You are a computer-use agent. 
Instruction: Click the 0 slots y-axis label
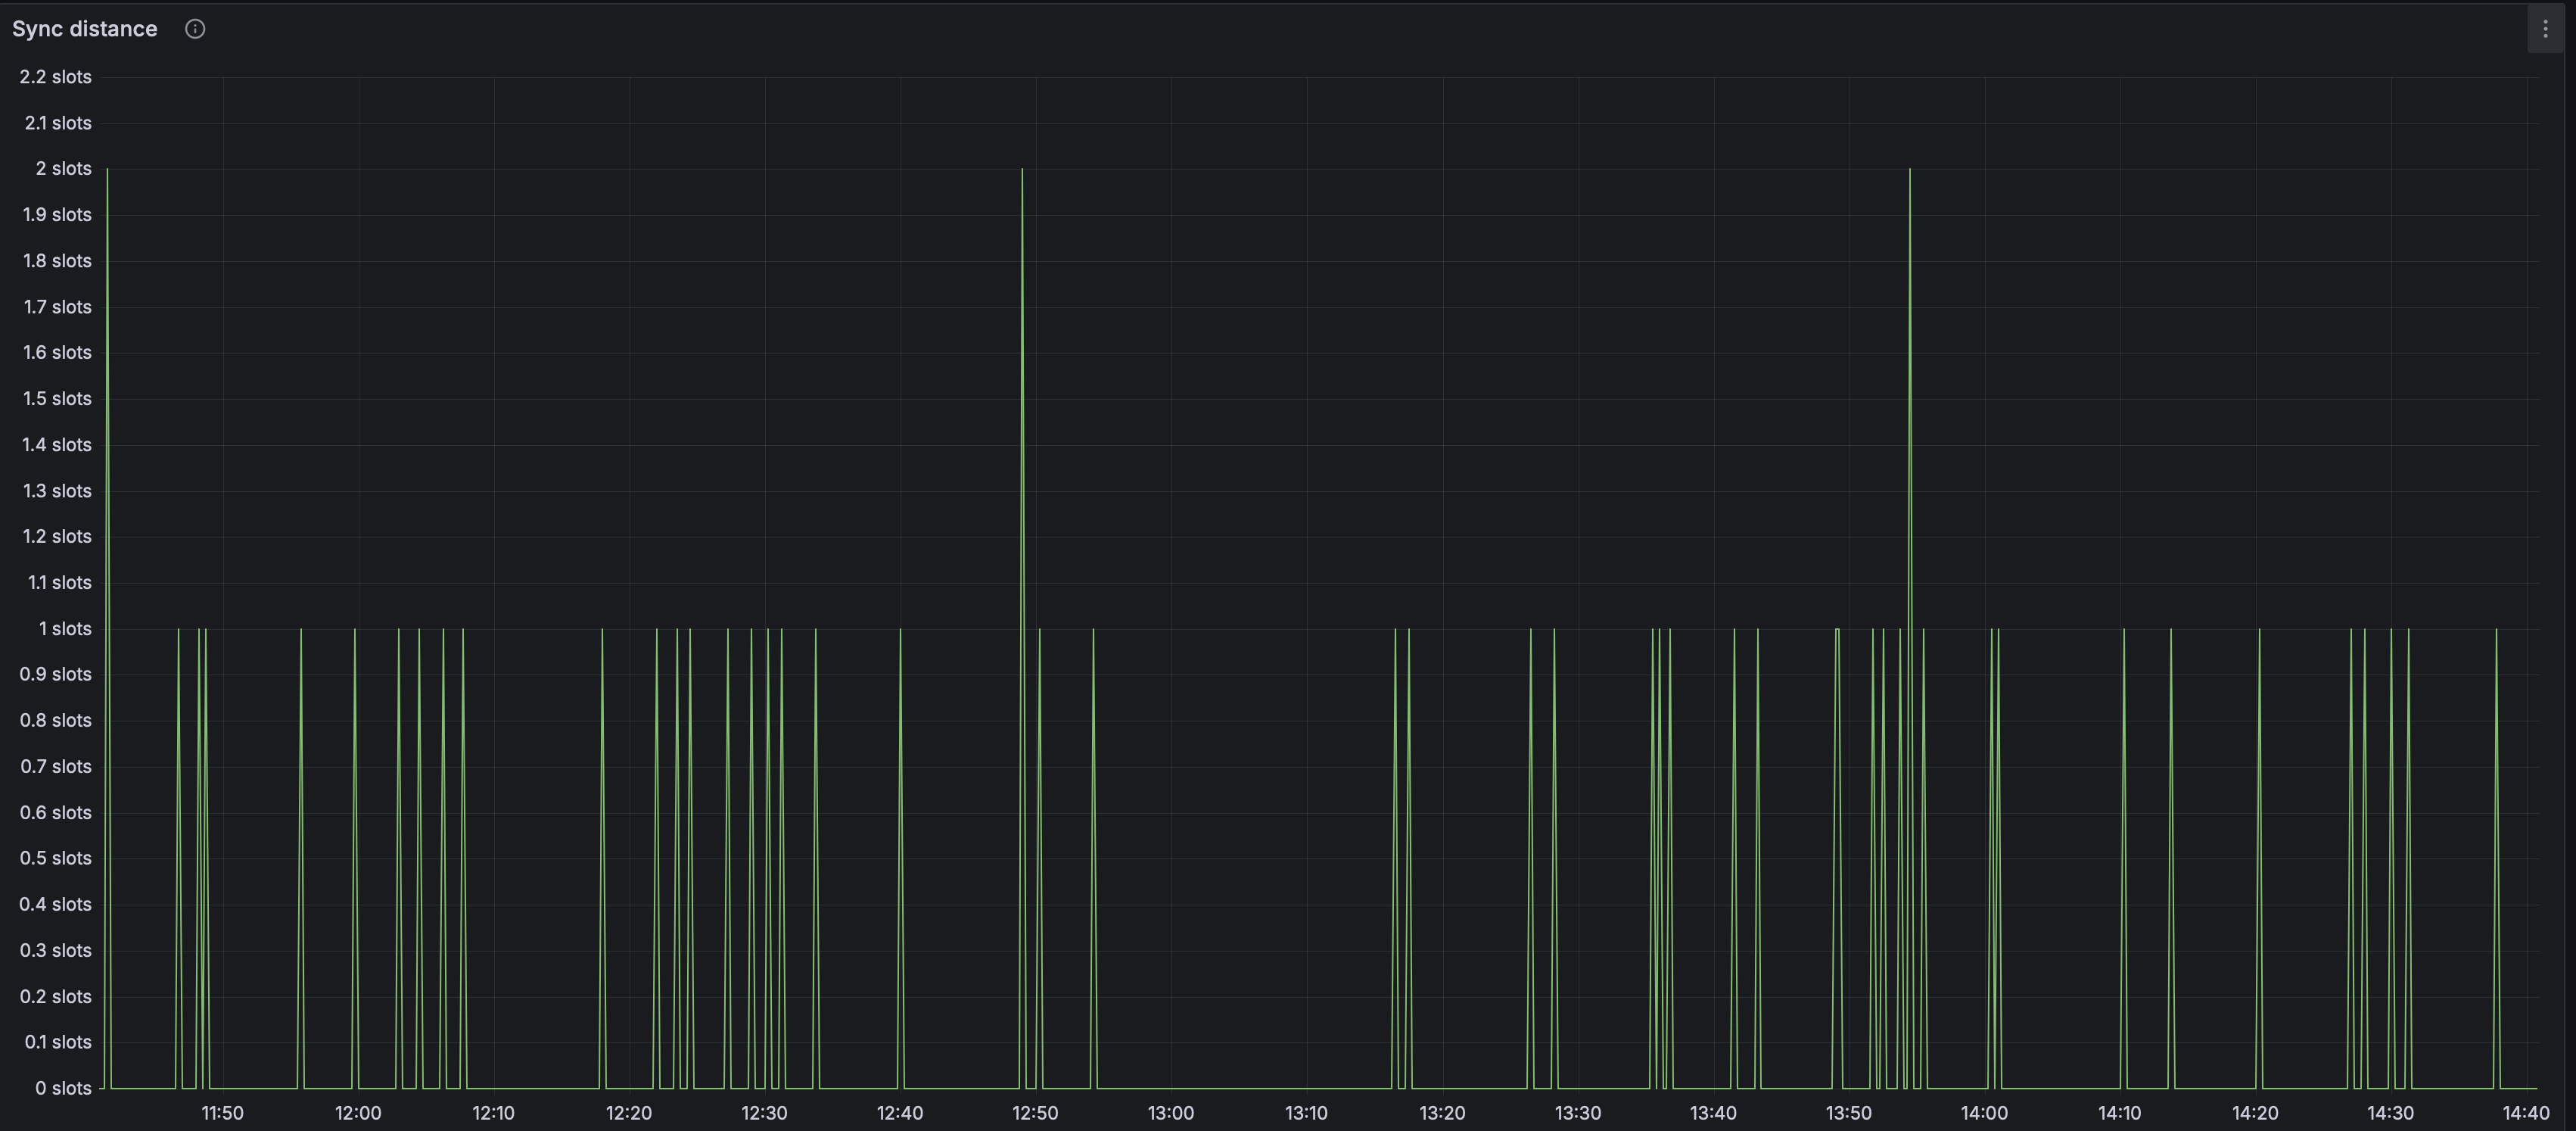pos(63,1088)
